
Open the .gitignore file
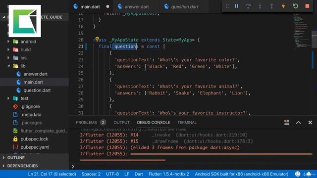(30, 107)
